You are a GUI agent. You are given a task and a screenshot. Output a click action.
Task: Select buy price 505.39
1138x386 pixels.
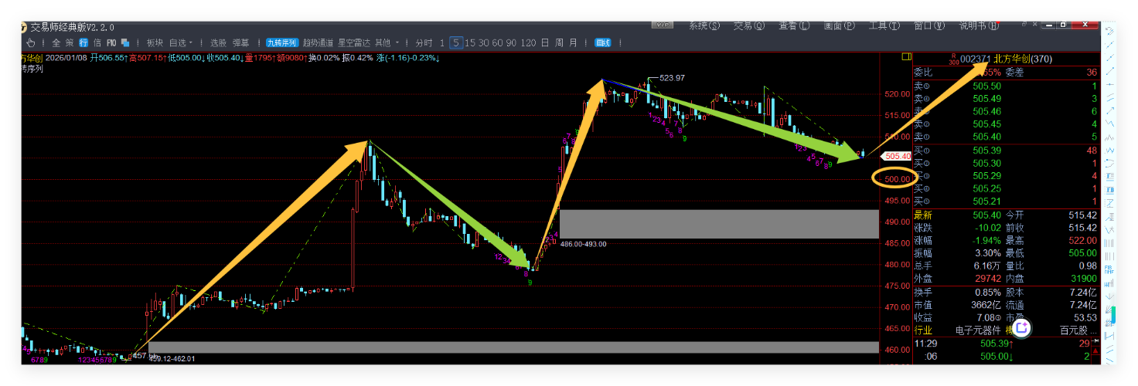[986, 150]
